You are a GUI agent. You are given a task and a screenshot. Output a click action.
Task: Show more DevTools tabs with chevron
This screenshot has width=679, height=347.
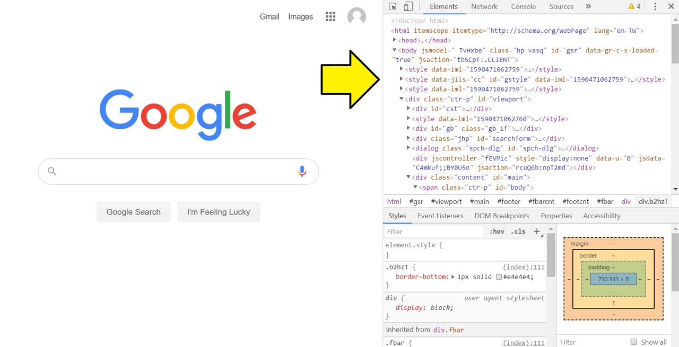(588, 6)
